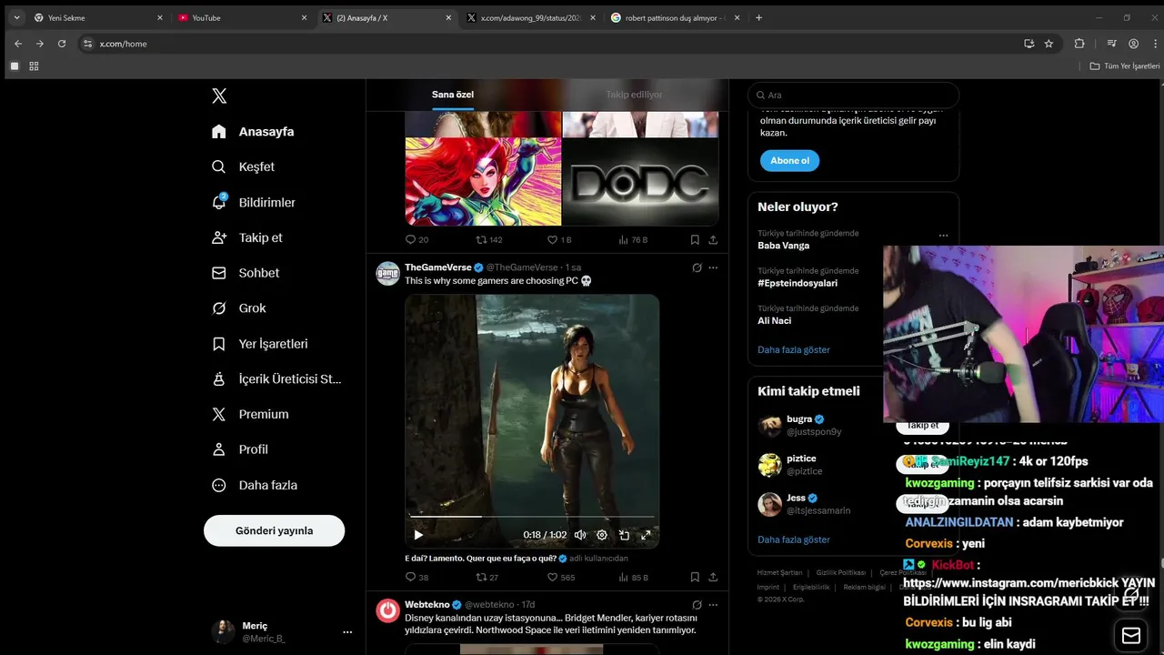Like TheGameVerse post with 565 likes
1164x655 pixels.
point(560,577)
